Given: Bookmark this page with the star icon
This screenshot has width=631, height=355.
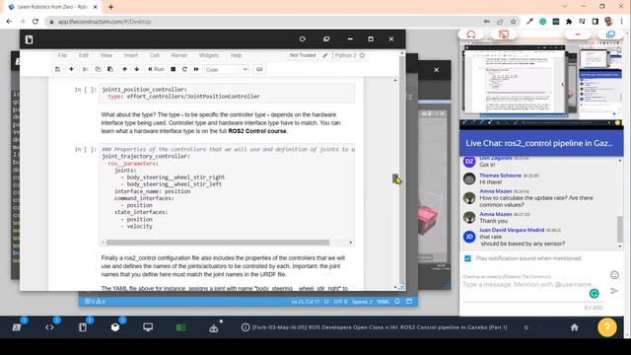Looking at the screenshot, I should click(513, 22).
